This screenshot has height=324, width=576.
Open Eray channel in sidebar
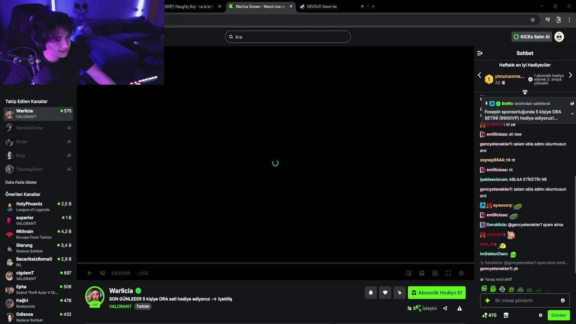pyautogui.click(x=38, y=155)
